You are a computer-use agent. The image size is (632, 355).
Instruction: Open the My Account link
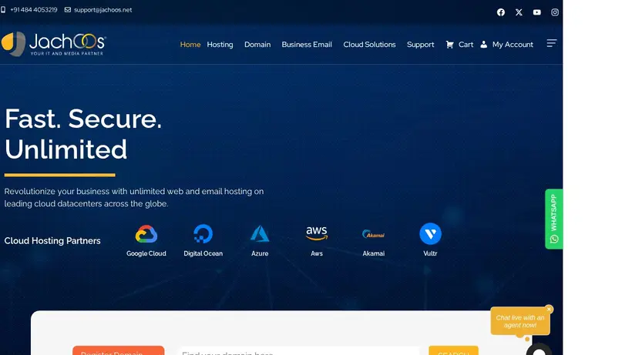pos(513,44)
